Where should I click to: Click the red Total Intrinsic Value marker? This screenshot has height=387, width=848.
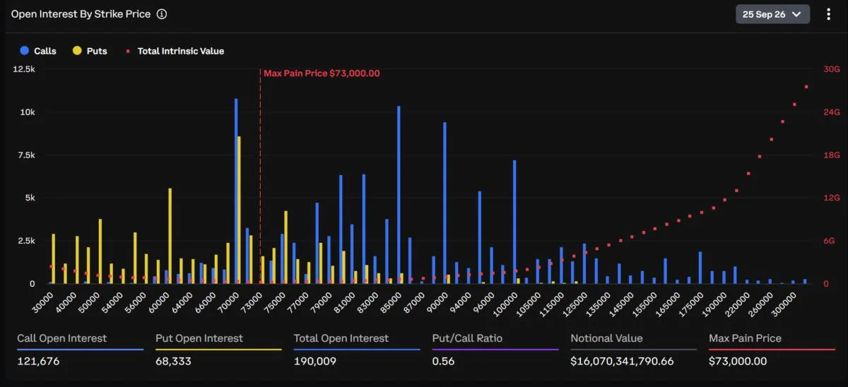point(128,51)
